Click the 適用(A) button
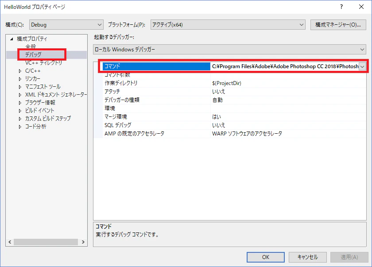372x267 pixels. coord(349,257)
